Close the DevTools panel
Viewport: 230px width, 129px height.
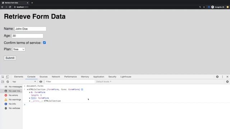227,77
